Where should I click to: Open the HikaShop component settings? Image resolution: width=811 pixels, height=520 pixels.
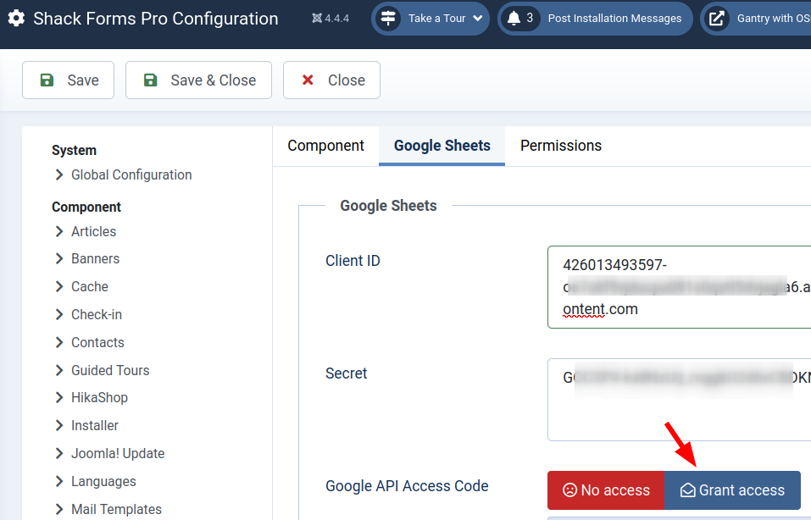click(x=99, y=397)
